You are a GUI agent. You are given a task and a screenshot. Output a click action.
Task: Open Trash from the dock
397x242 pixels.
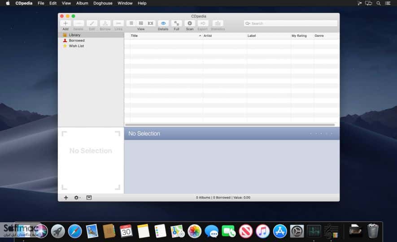(x=373, y=231)
